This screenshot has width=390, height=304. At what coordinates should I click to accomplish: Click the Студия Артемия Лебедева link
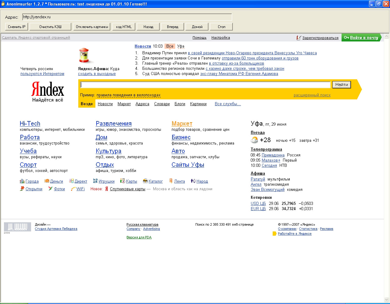[56, 229]
